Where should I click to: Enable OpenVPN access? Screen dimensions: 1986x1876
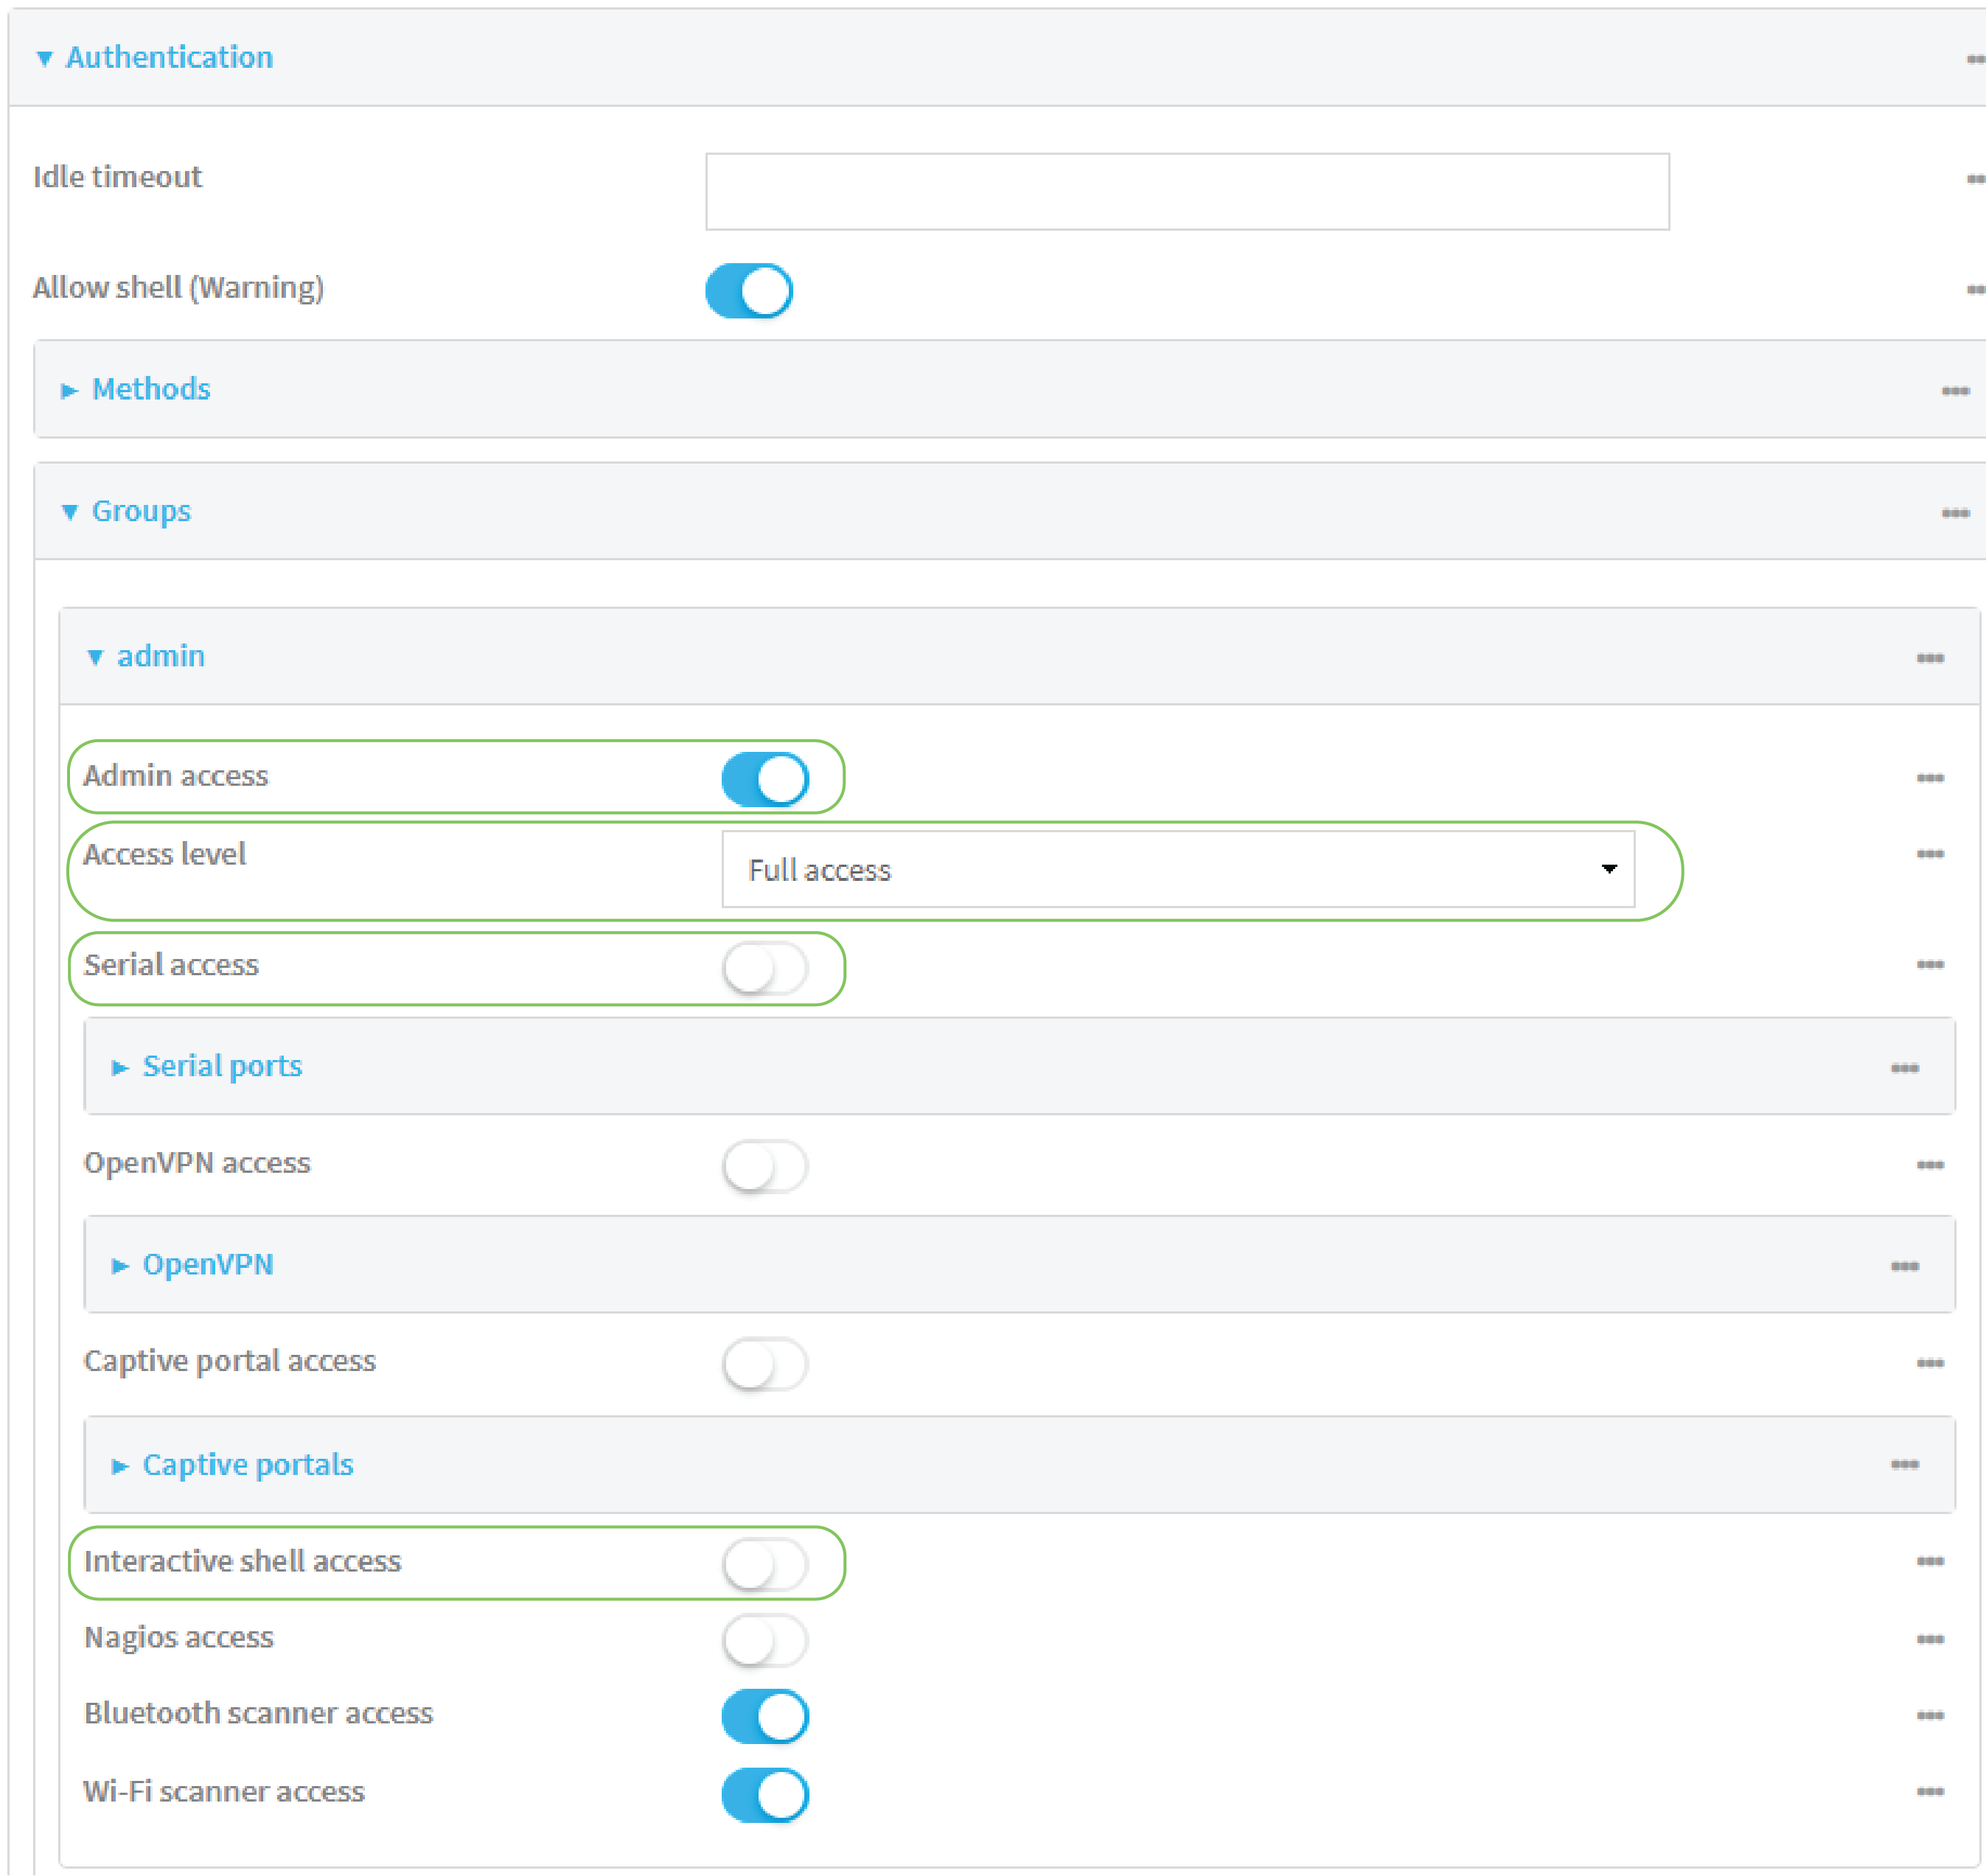point(765,1165)
